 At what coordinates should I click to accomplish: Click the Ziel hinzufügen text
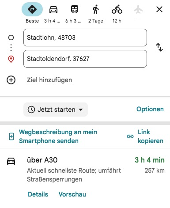(x=49, y=80)
